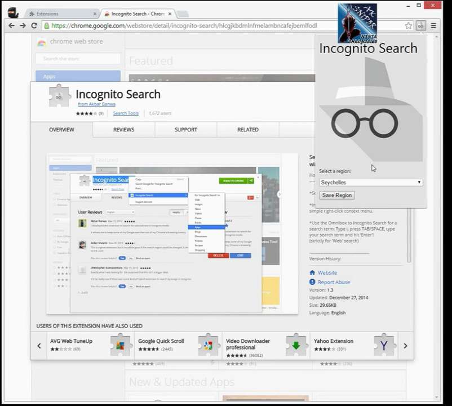Viewport: 452px width, 406px height.
Task: Click the Chrome Web Store logo icon
Action: [42, 42]
